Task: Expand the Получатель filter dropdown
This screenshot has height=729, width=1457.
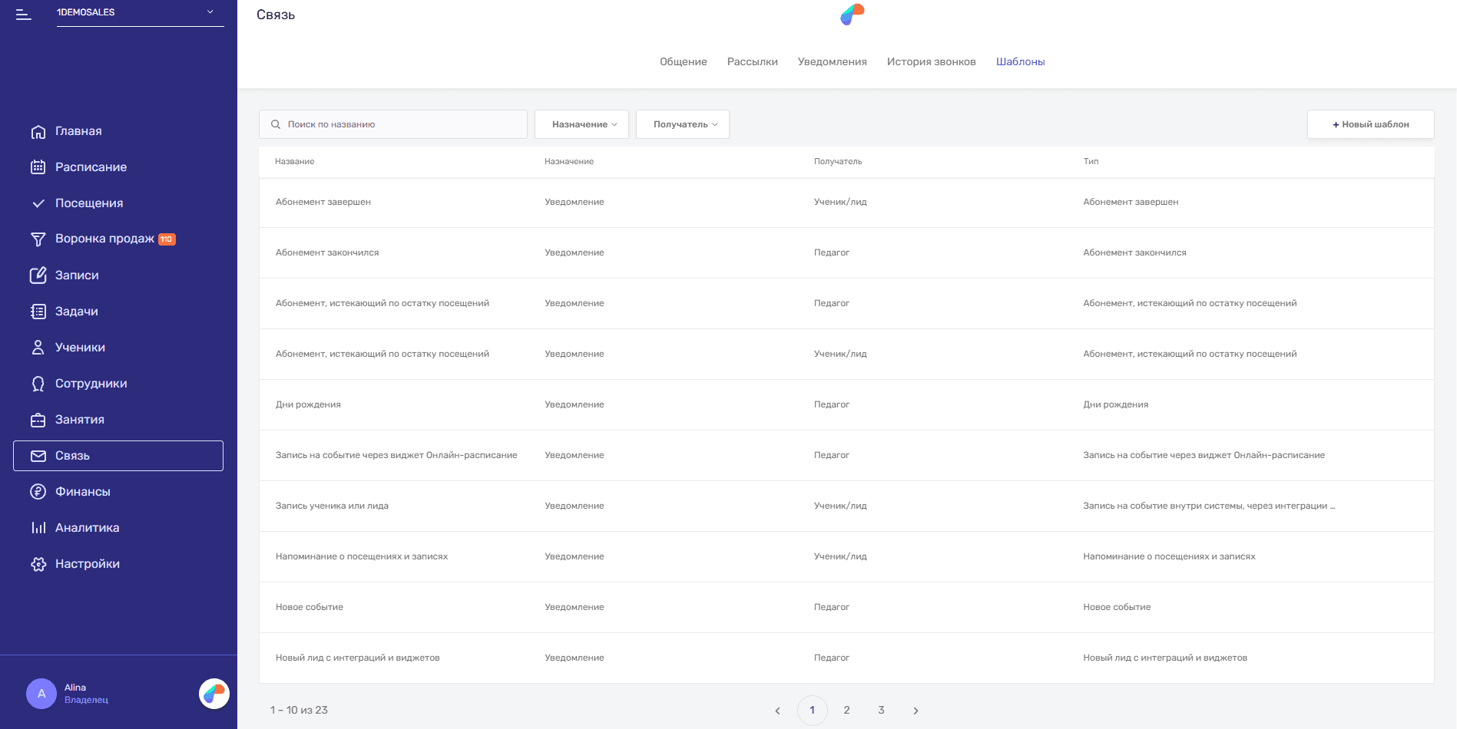Action: pyautogui.click(x=683, y=124)
